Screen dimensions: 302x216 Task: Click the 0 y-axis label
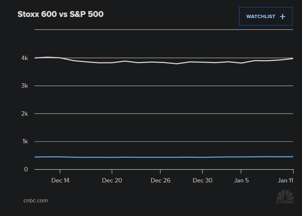(26, 170)
